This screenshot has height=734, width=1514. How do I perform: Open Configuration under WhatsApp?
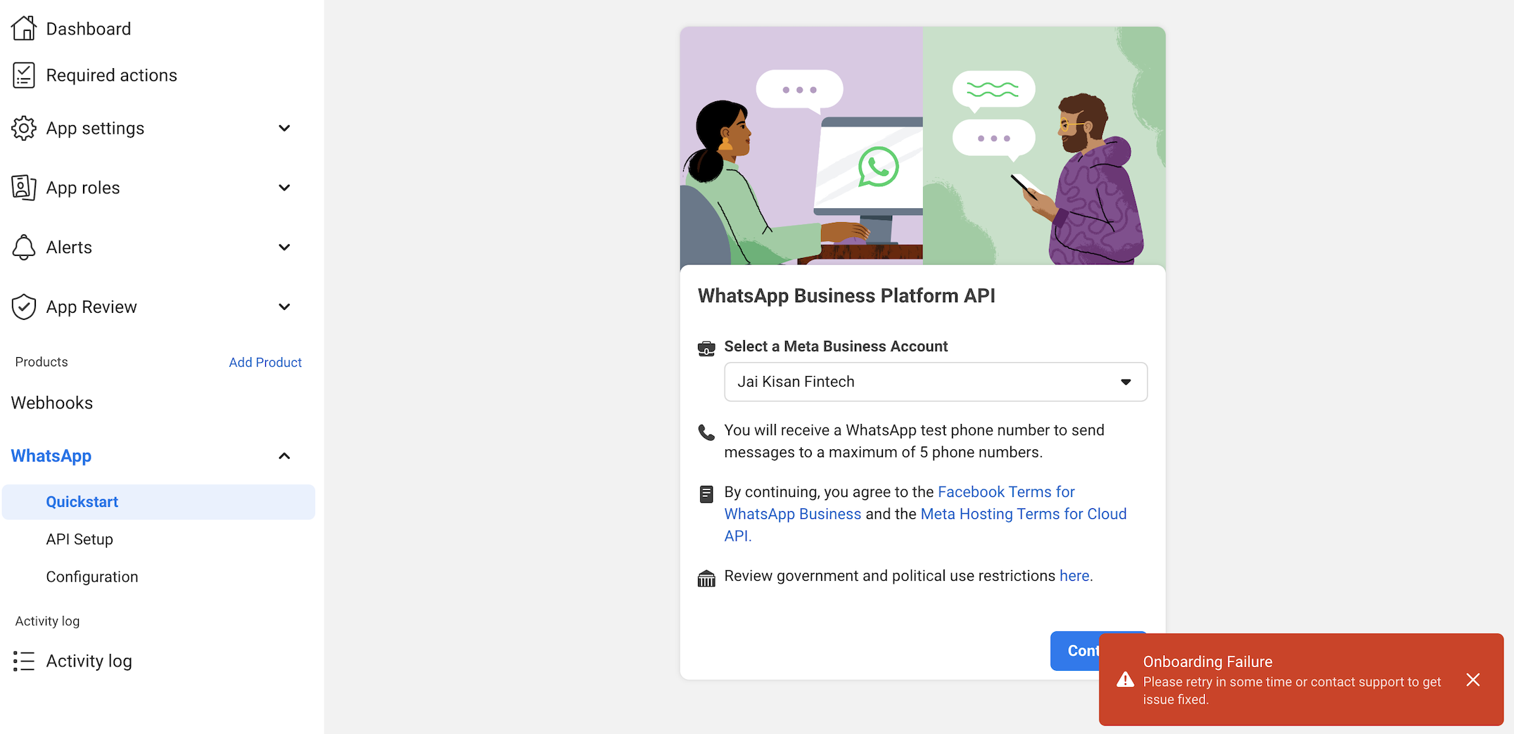tap(92, 577)
